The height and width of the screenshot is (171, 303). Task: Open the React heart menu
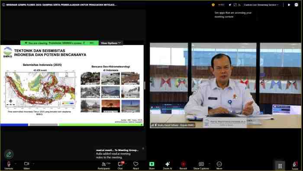pos(135,165)
